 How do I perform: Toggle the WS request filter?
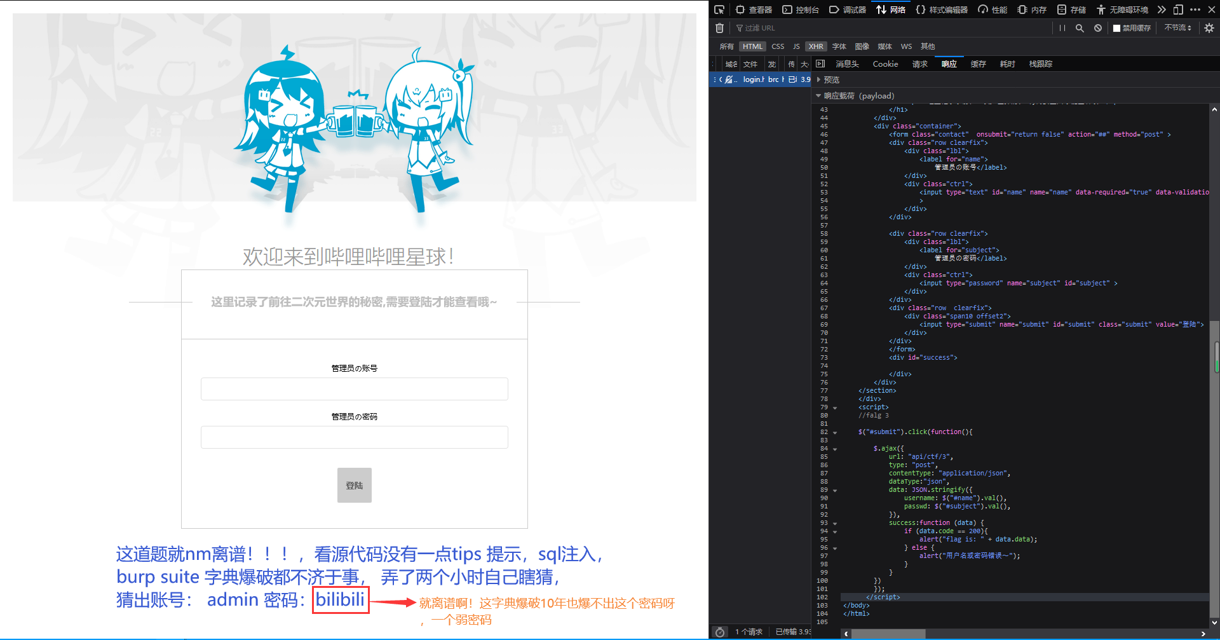point(906,46)
